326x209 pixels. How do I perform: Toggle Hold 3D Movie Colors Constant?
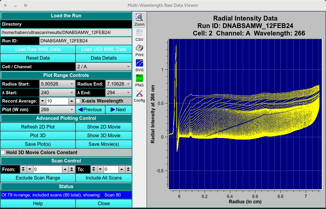pos(3,153)
